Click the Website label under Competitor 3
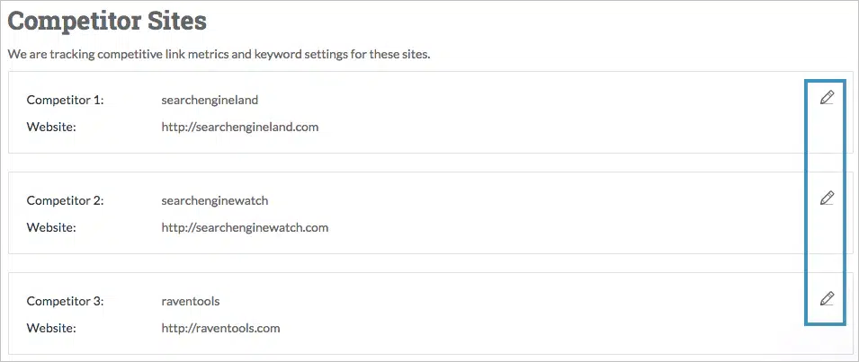 (51, 328)
